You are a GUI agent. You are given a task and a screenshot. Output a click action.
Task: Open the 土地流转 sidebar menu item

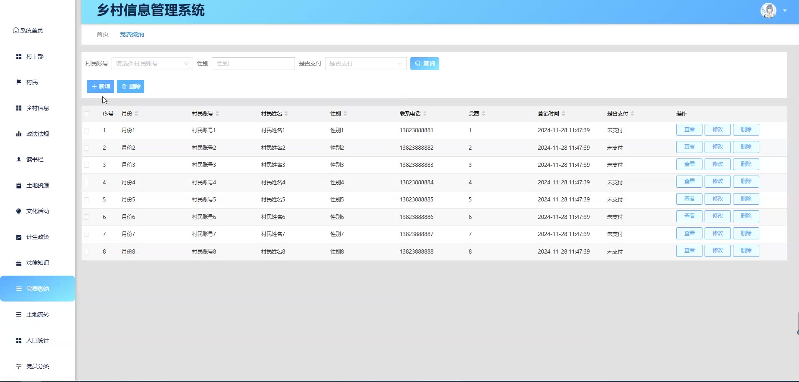[x=38, y=314]
